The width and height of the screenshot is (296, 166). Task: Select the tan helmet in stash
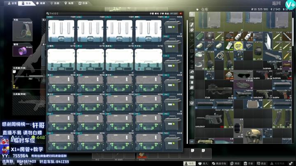coord(253,136)
